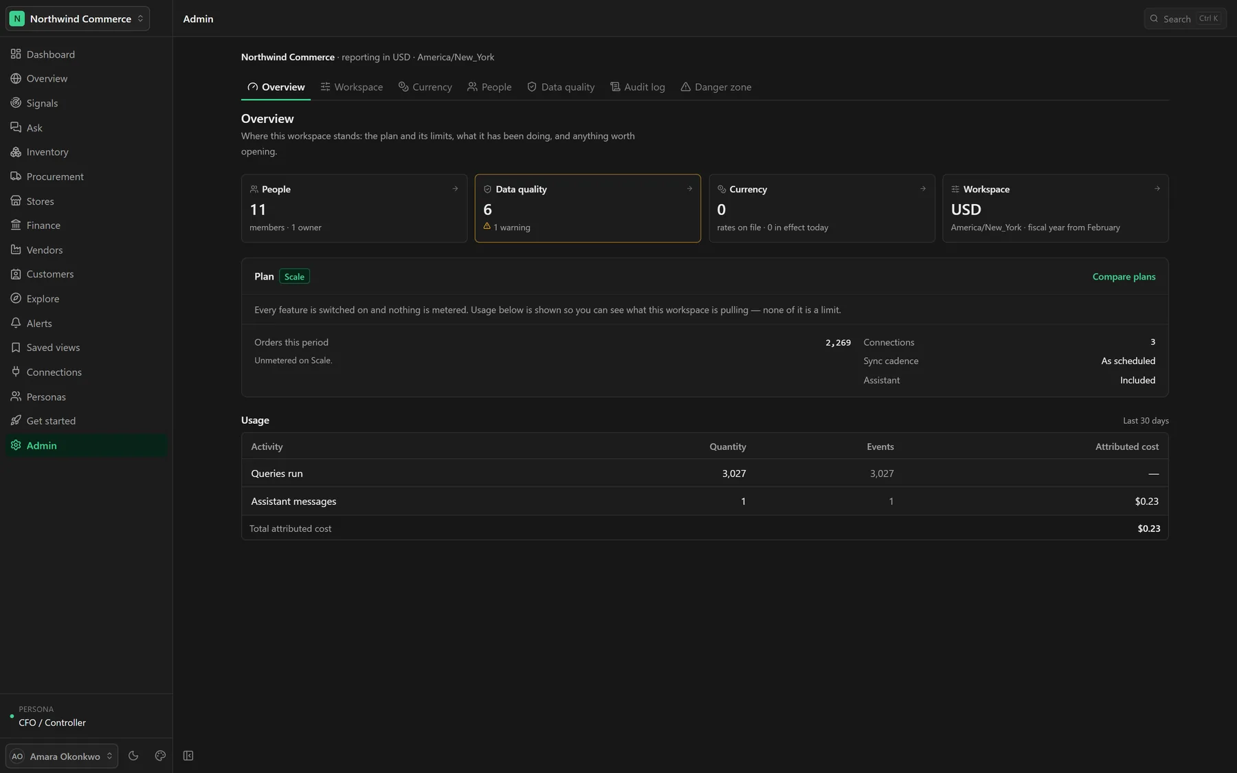
Task: Click the Attributed cost column header
Action: point(1127,447)
